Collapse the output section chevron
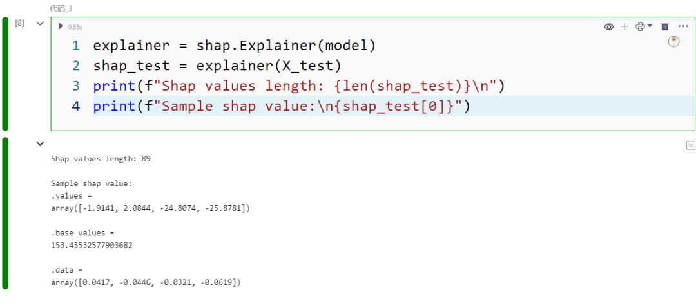The image size is (696, 308). pyautogui.click(x=40, y=145)
